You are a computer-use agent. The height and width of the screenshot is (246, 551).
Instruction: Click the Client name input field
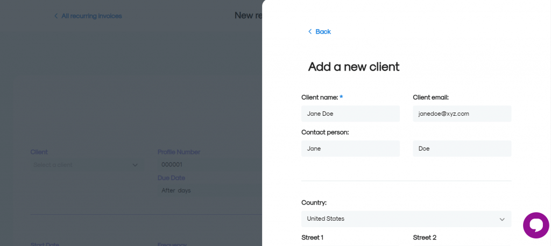[350, 114]
